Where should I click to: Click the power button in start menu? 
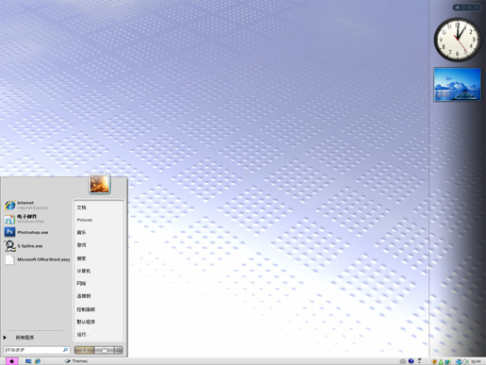(84, 350)
